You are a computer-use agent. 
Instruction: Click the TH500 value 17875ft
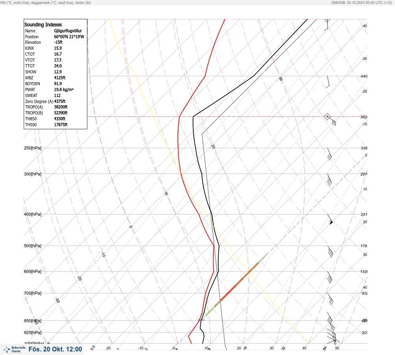(x=61, y=125)
